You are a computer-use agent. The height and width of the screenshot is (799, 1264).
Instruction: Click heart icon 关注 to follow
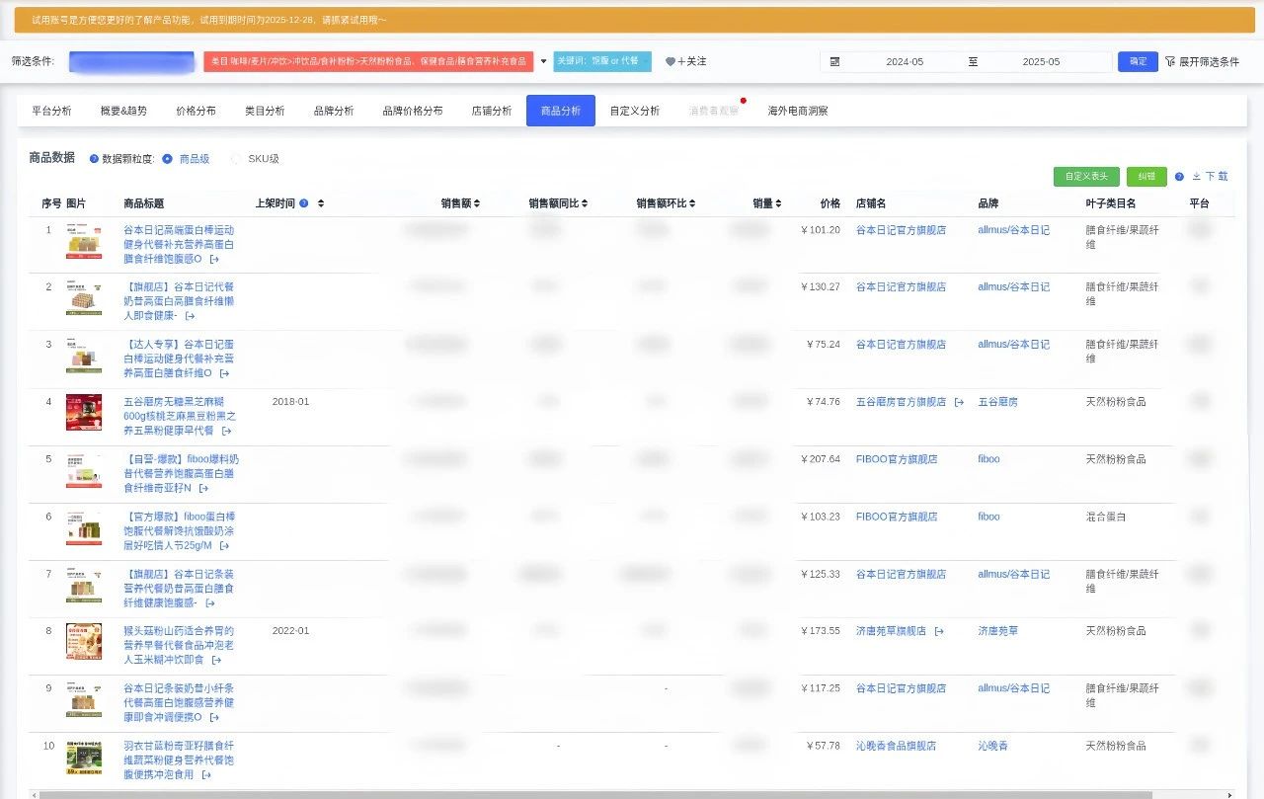pos(671,61)
